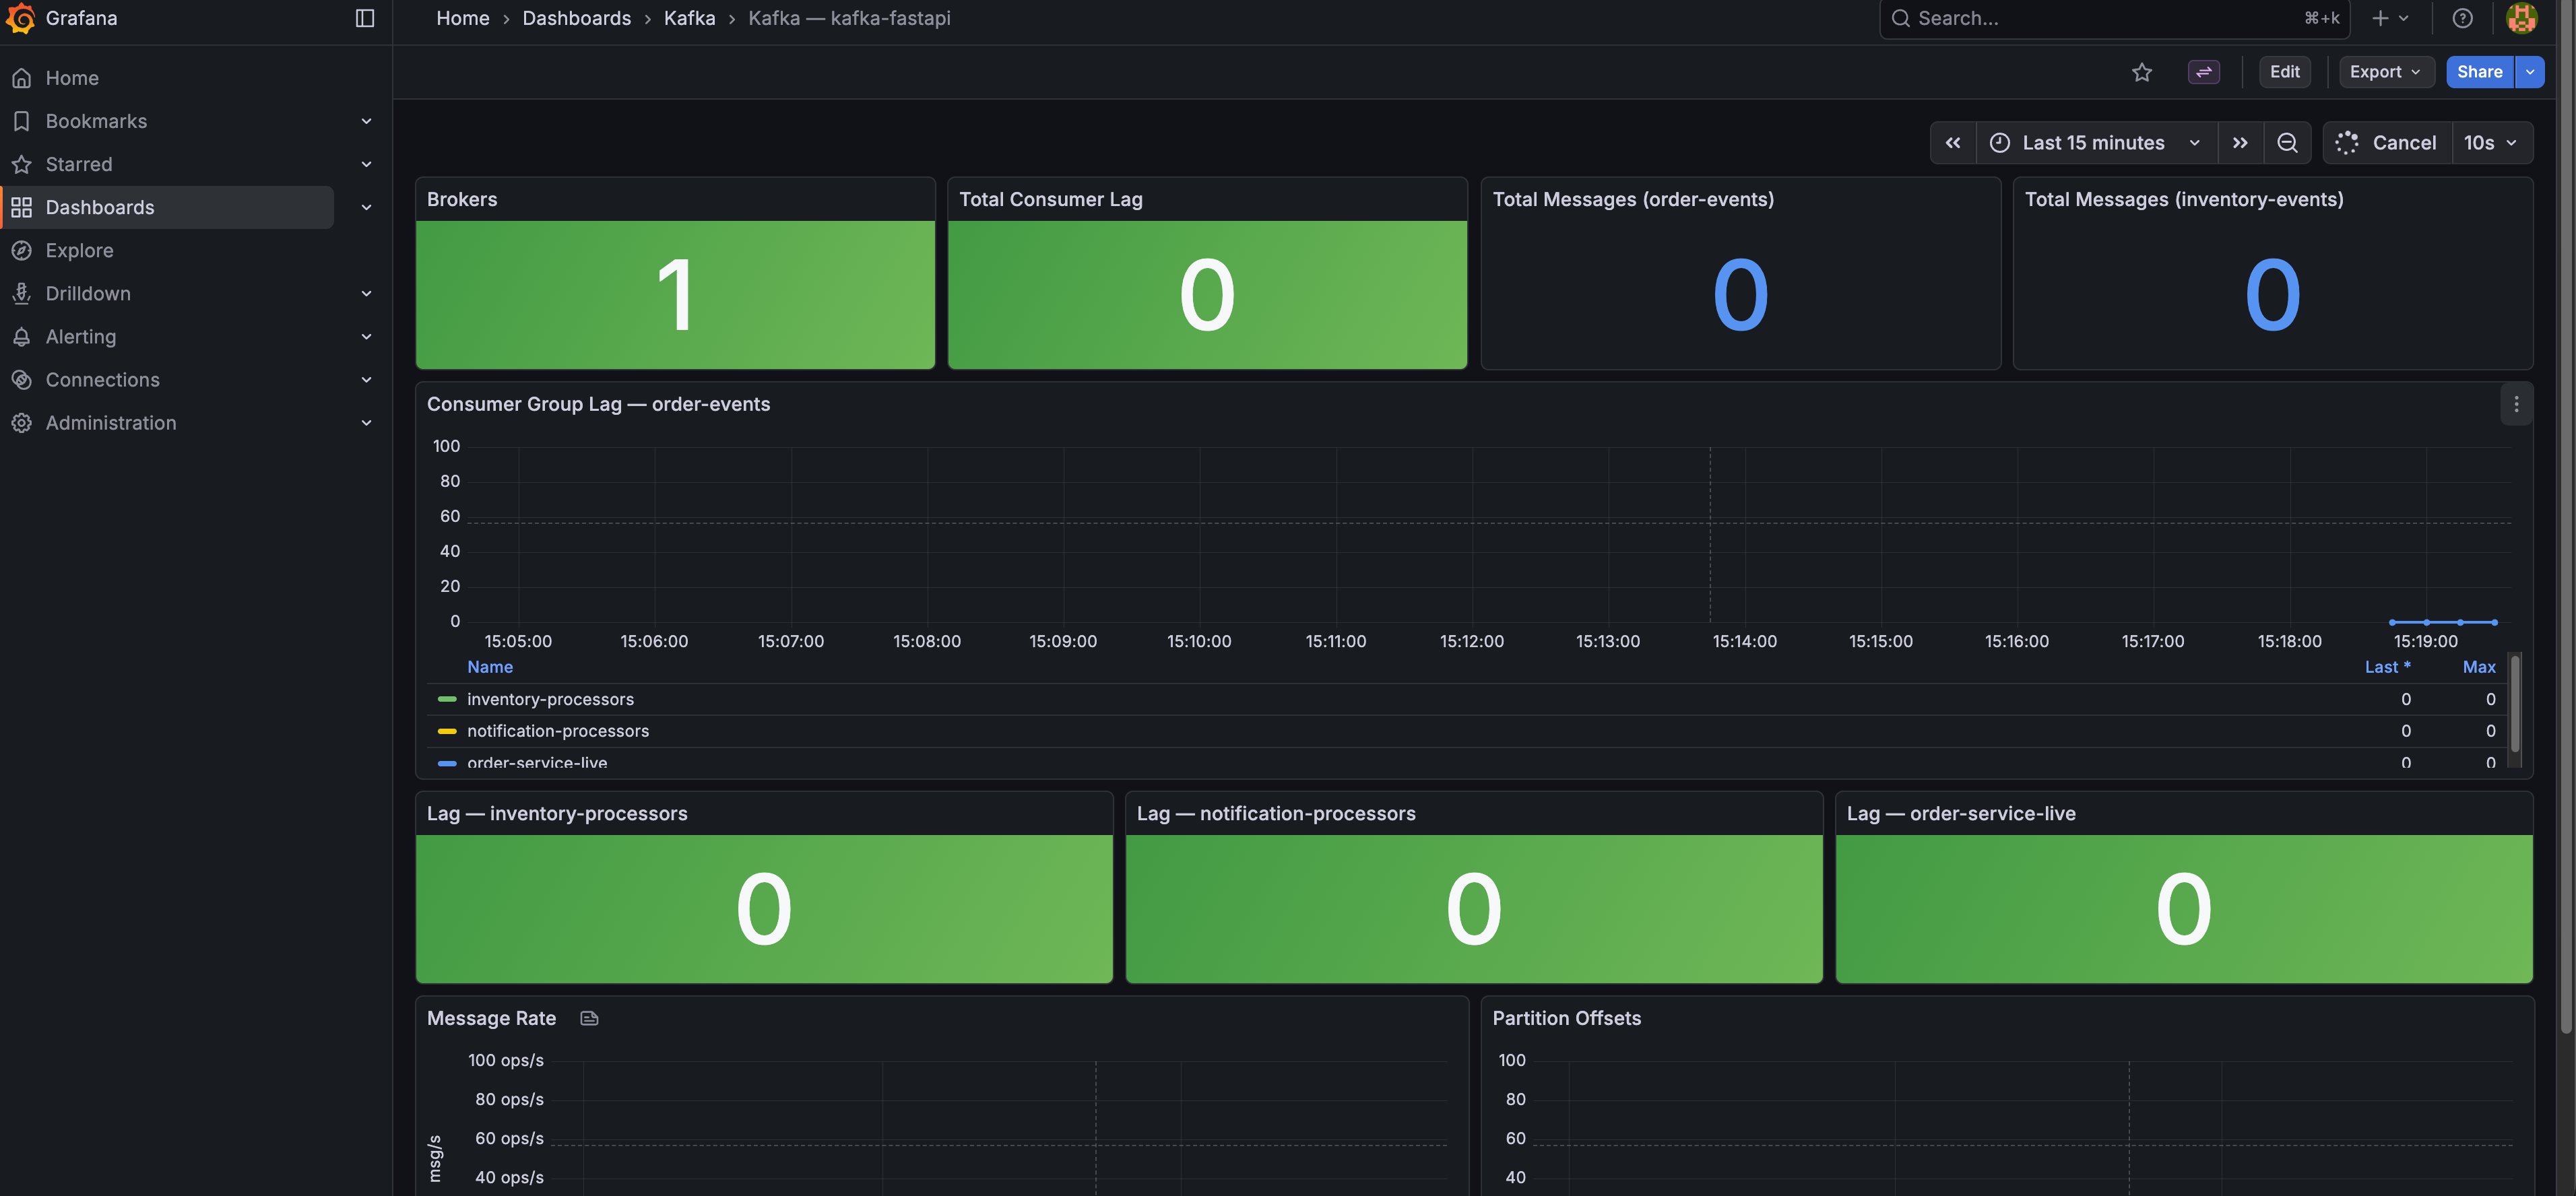Click the Edit dashboard button
Viewport: 2576px width, 1196px height.
point(2284,72)
